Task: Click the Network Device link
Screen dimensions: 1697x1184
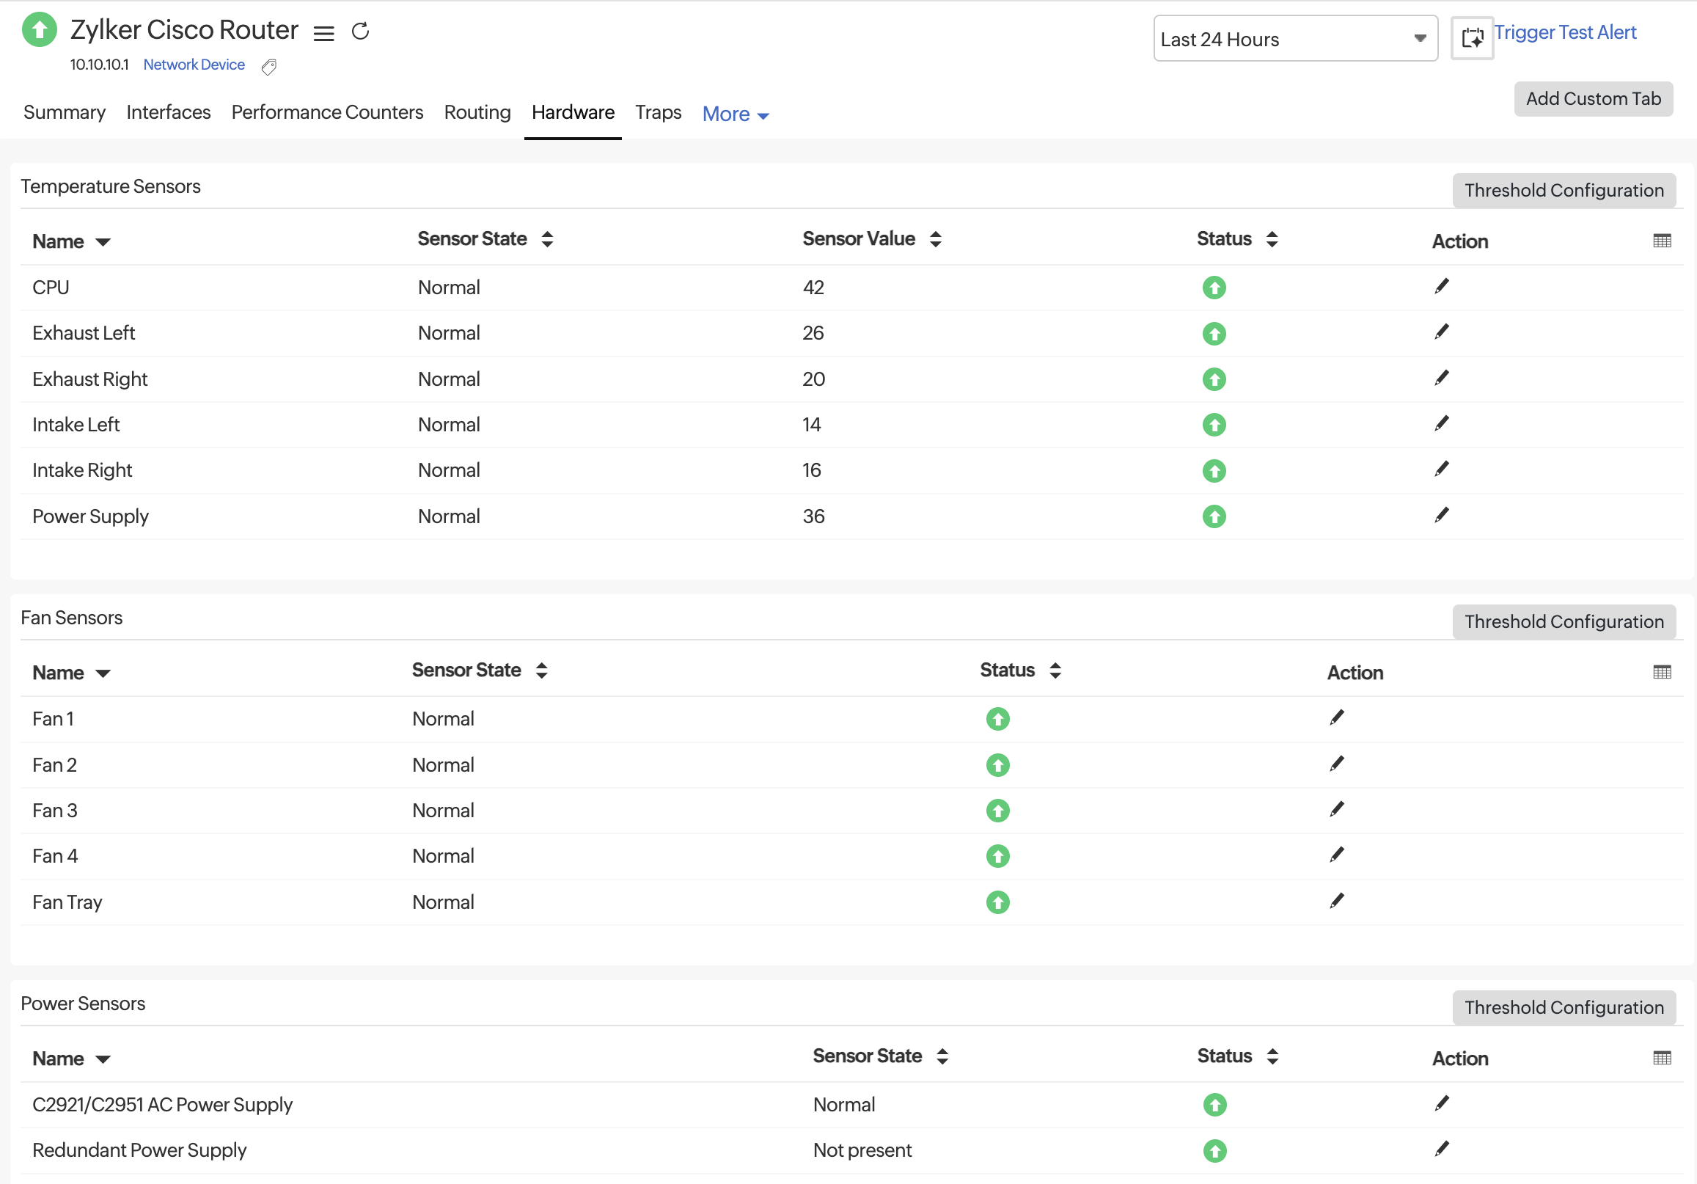Action: coord(194,65)
